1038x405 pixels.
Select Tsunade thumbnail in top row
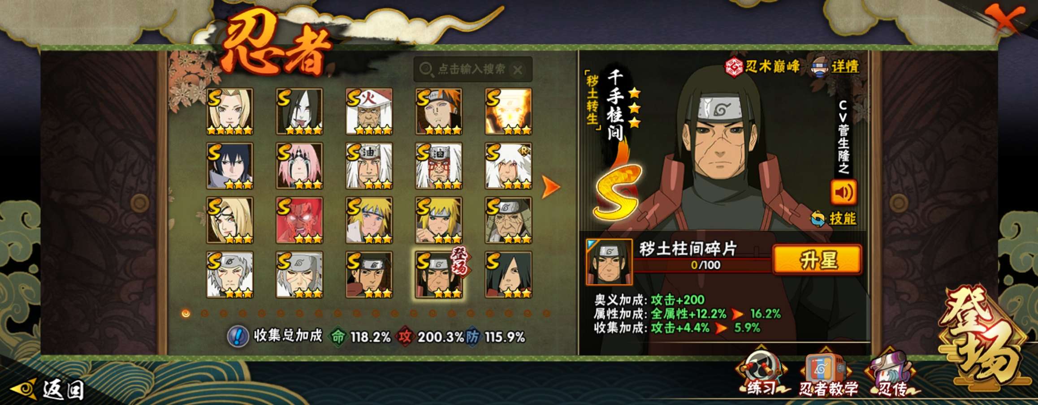coord(229,111)
